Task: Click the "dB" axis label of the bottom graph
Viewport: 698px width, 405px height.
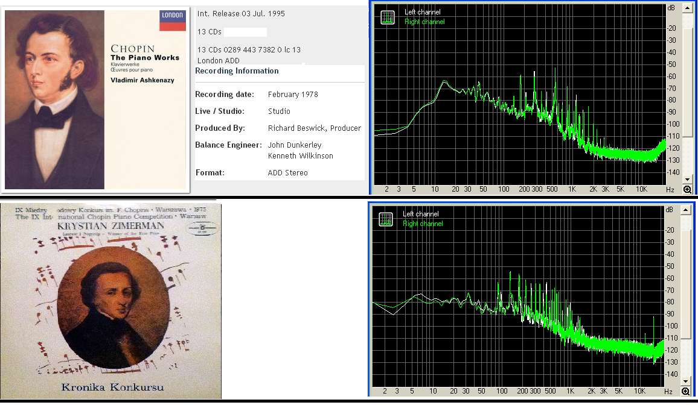Action: (669, 210)
